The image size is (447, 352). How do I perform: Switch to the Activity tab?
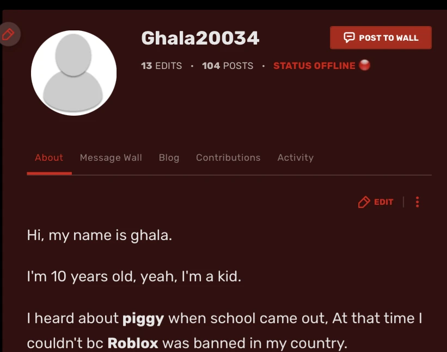[295, 158]
